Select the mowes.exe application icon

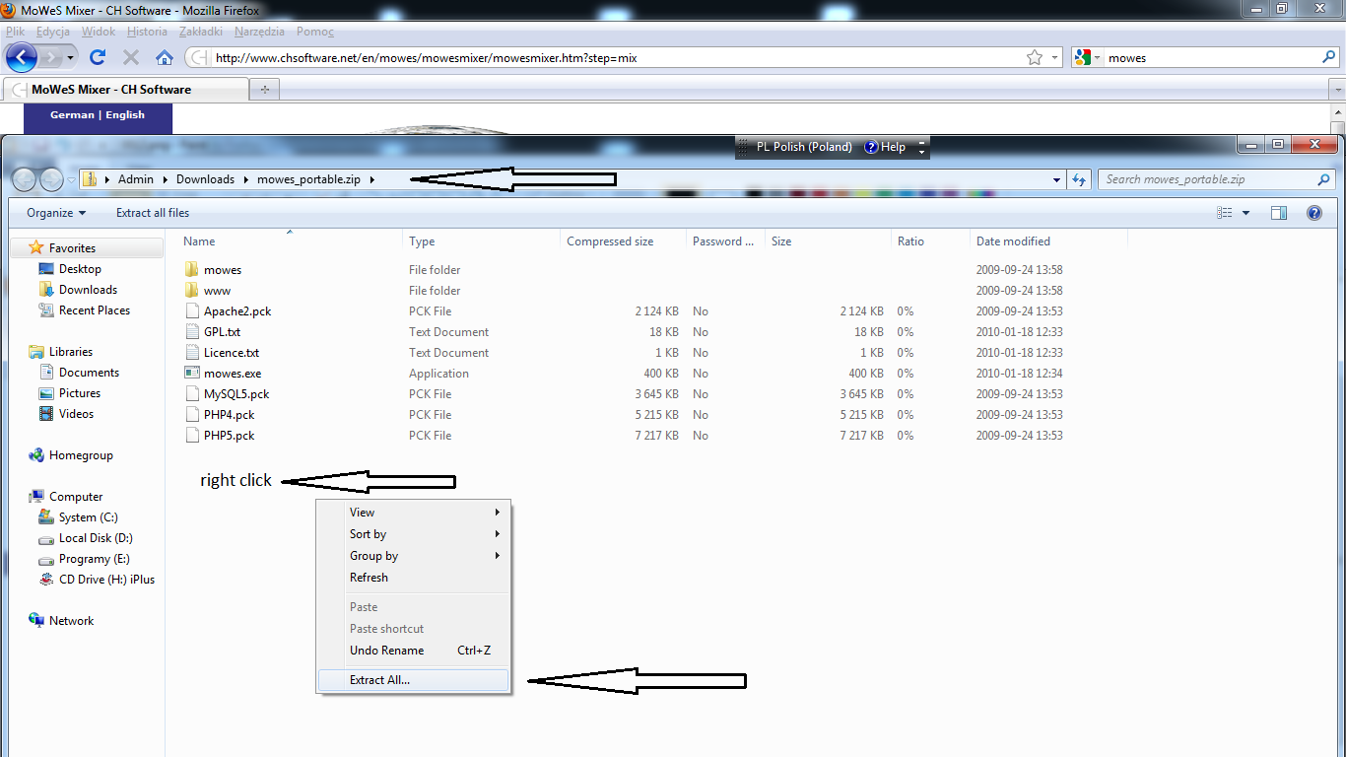point(192,374)
